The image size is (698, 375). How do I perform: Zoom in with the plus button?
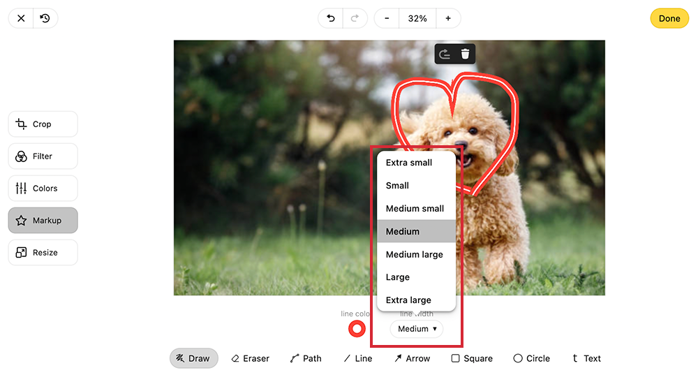tap(448, 18)
